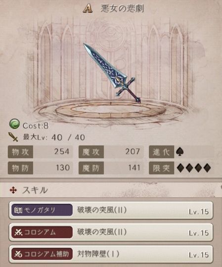Select the first limit-break diamond
Viewport: 222px width, 267px height.
(x=181, y=168)
